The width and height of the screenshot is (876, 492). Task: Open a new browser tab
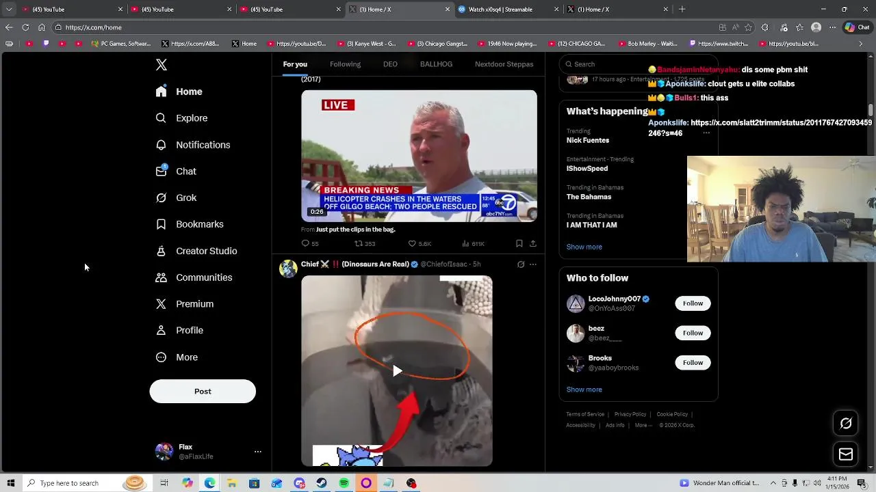[x=682, y=9]
